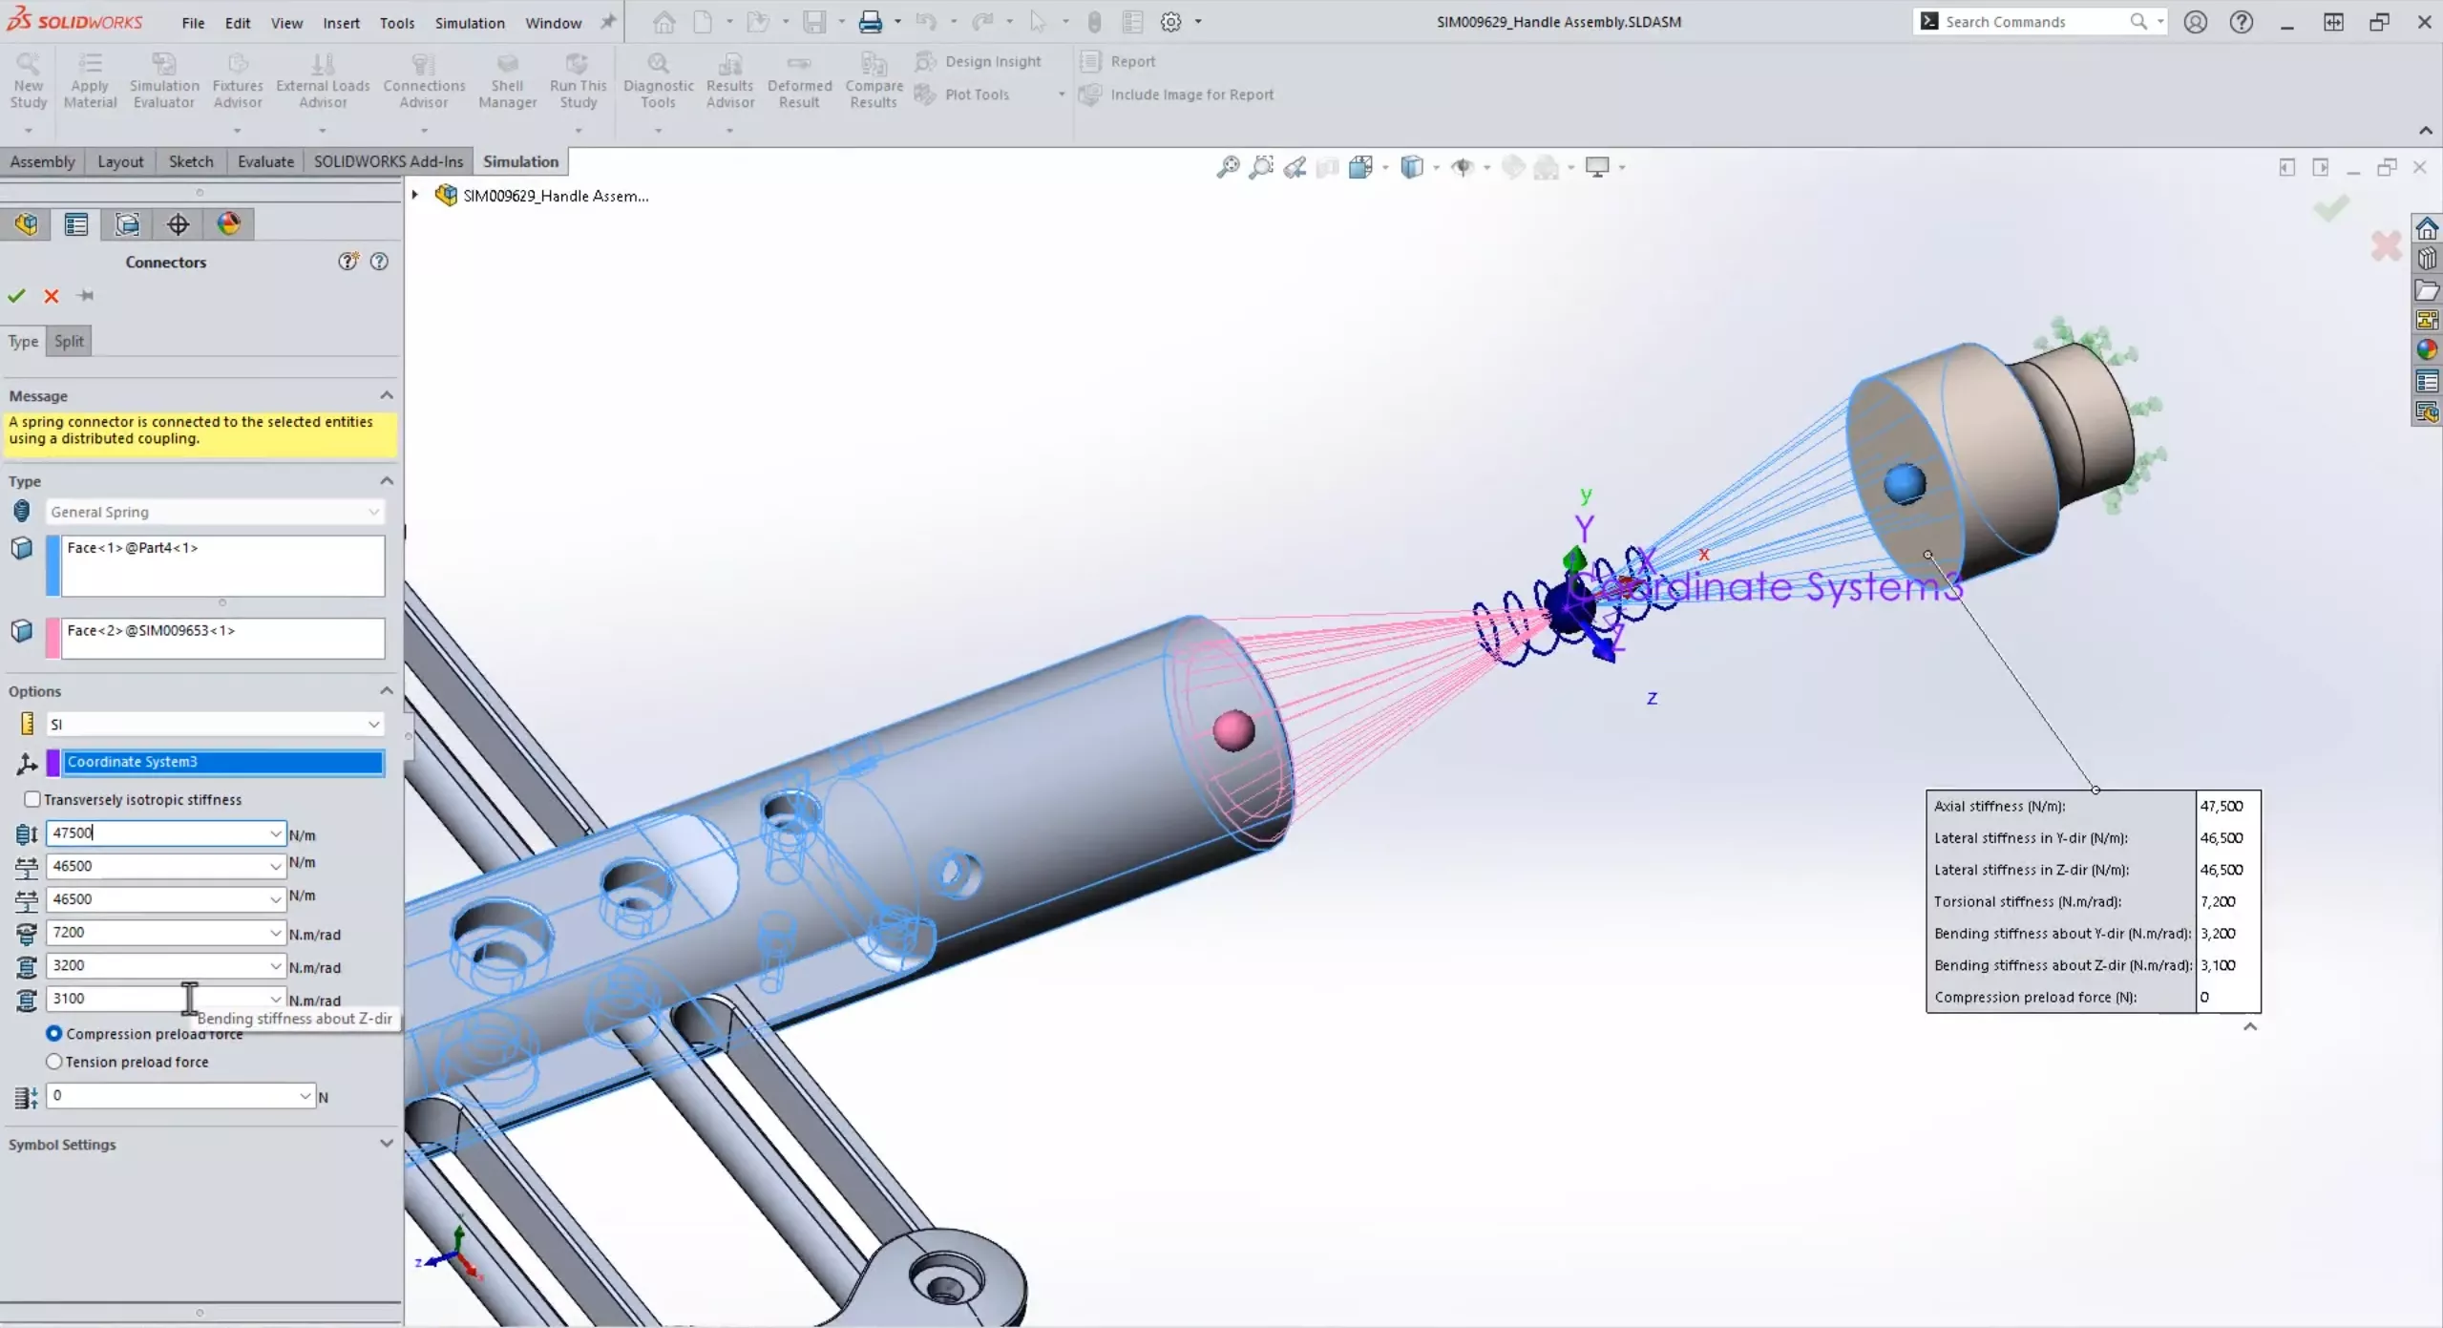Click the compression preload force input field
2443x1328 pixels.
(177, 1096)
